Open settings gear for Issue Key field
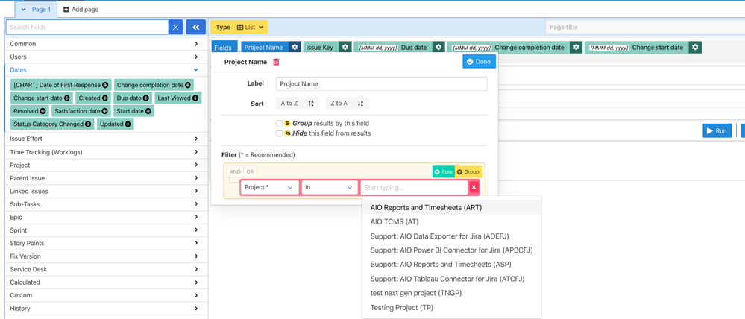745x319 pixels. [345, 48]
